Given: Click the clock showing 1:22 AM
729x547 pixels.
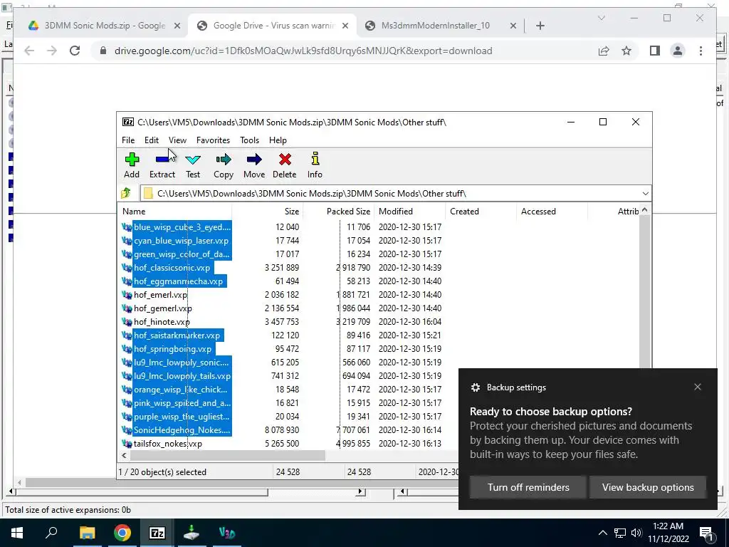Looking at the screenshot, I should click(x=668, y=526).
